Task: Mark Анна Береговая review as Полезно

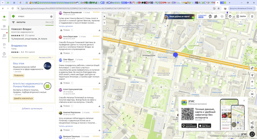Action: 66,53
